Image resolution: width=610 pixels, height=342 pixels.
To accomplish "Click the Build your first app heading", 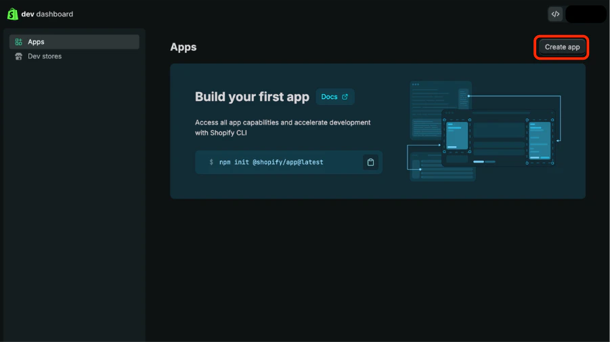I will point(252,97).
